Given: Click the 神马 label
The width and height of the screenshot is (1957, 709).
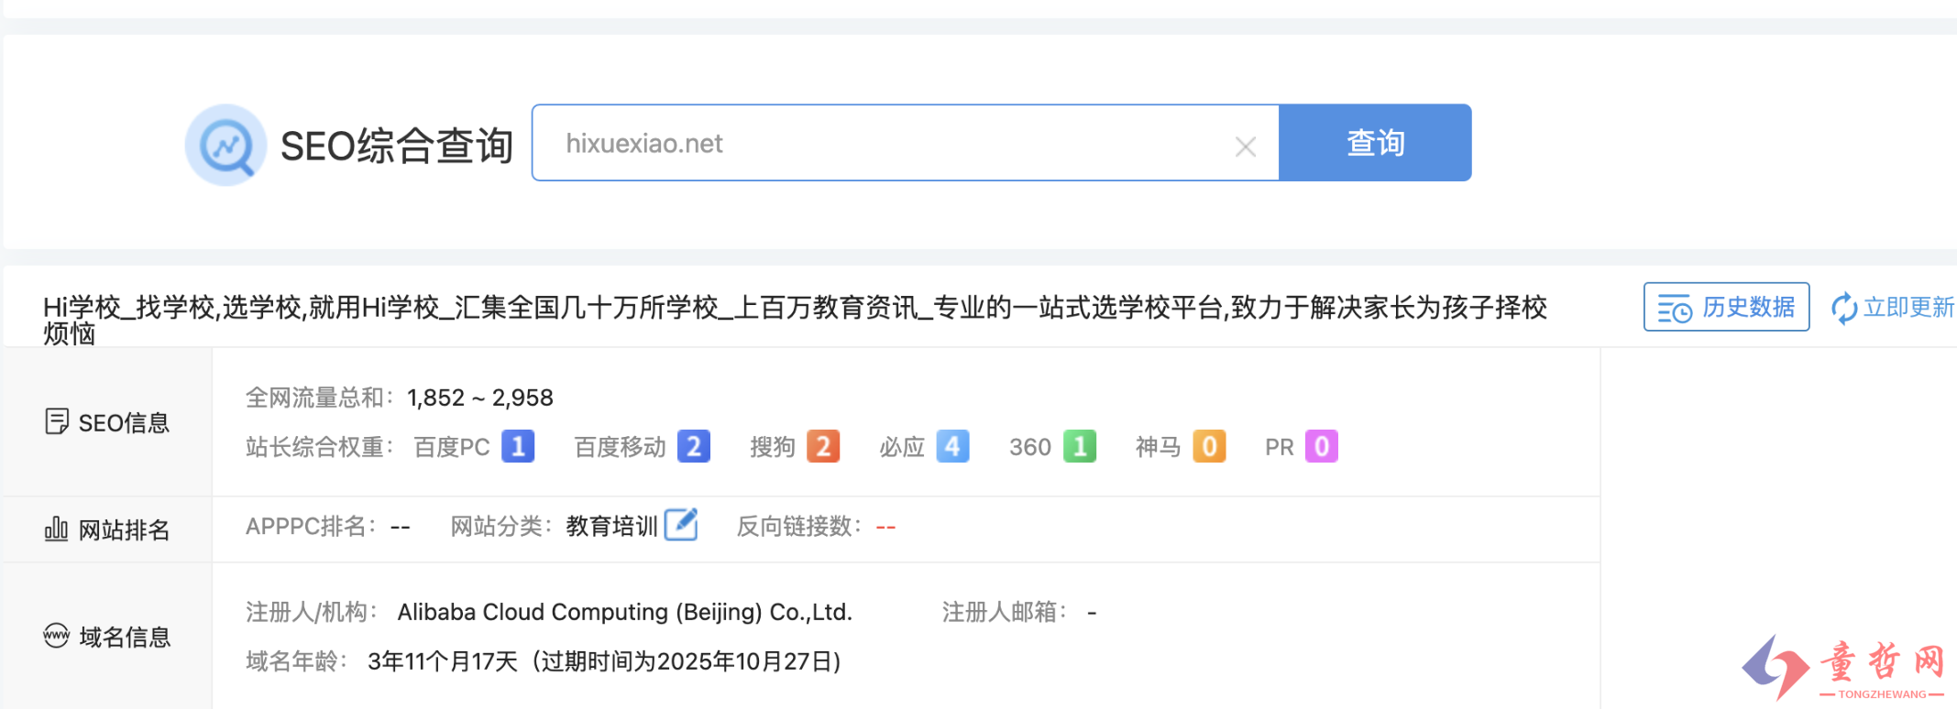Looking at the screenshot, I should (1159, 447).
